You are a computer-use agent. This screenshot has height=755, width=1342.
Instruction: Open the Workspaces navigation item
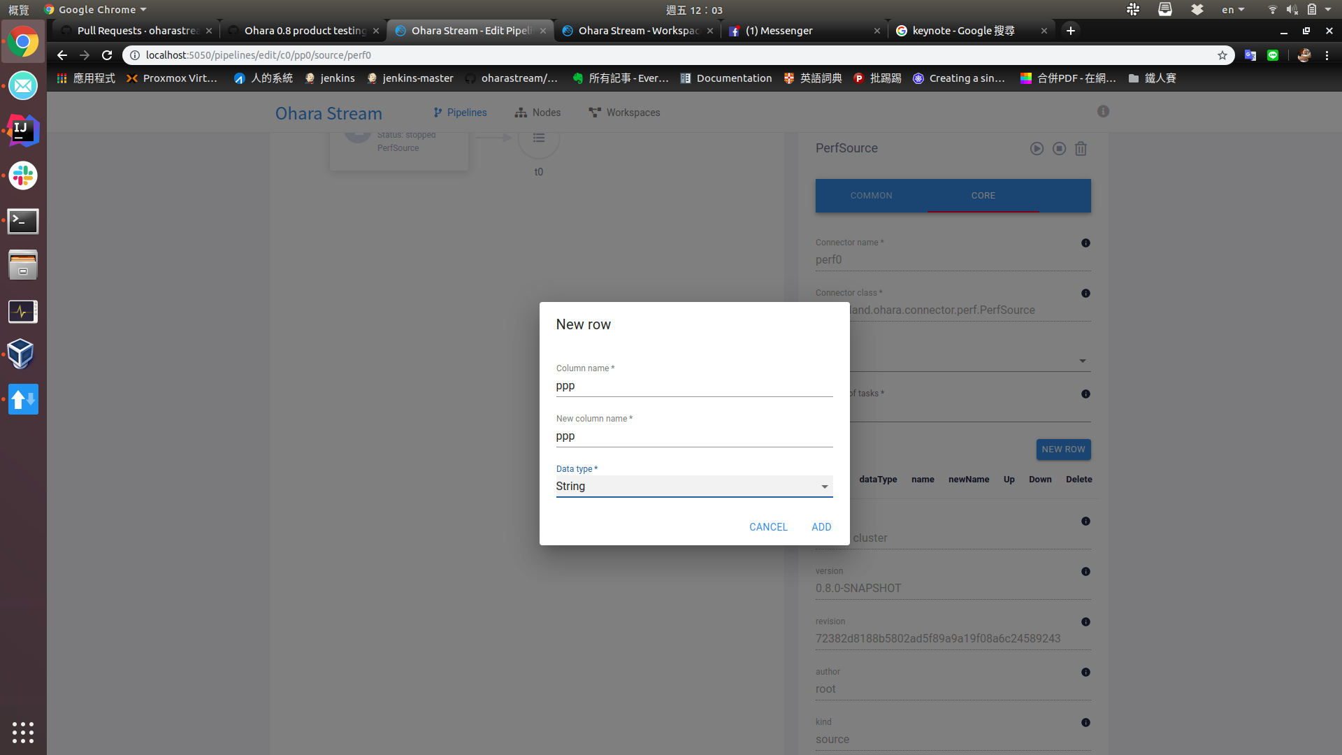(x=624, y=113)
